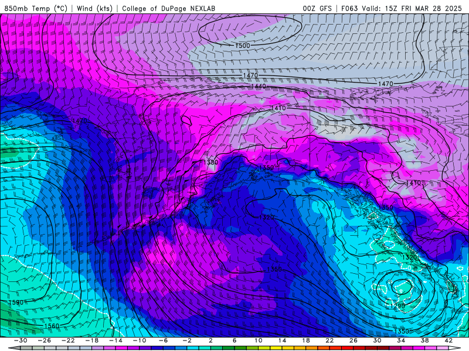The width and height of the screenshot is (469, 351).
Task: Select the 1290 contour label near the low
Action: [x=397, y=306]
